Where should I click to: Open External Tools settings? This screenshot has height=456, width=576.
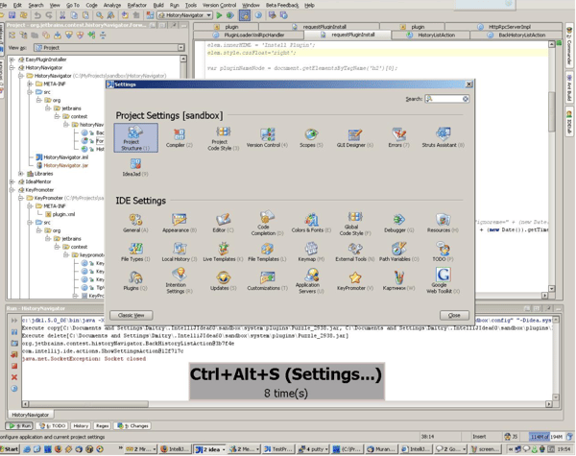click(355, 252)
